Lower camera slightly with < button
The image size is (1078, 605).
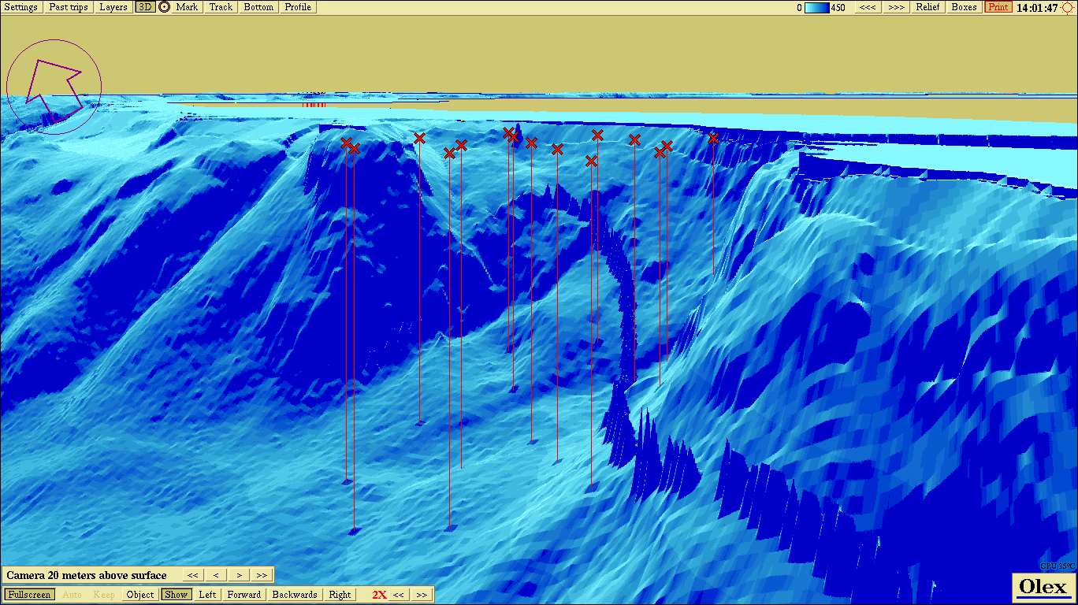tap(216, 575)
